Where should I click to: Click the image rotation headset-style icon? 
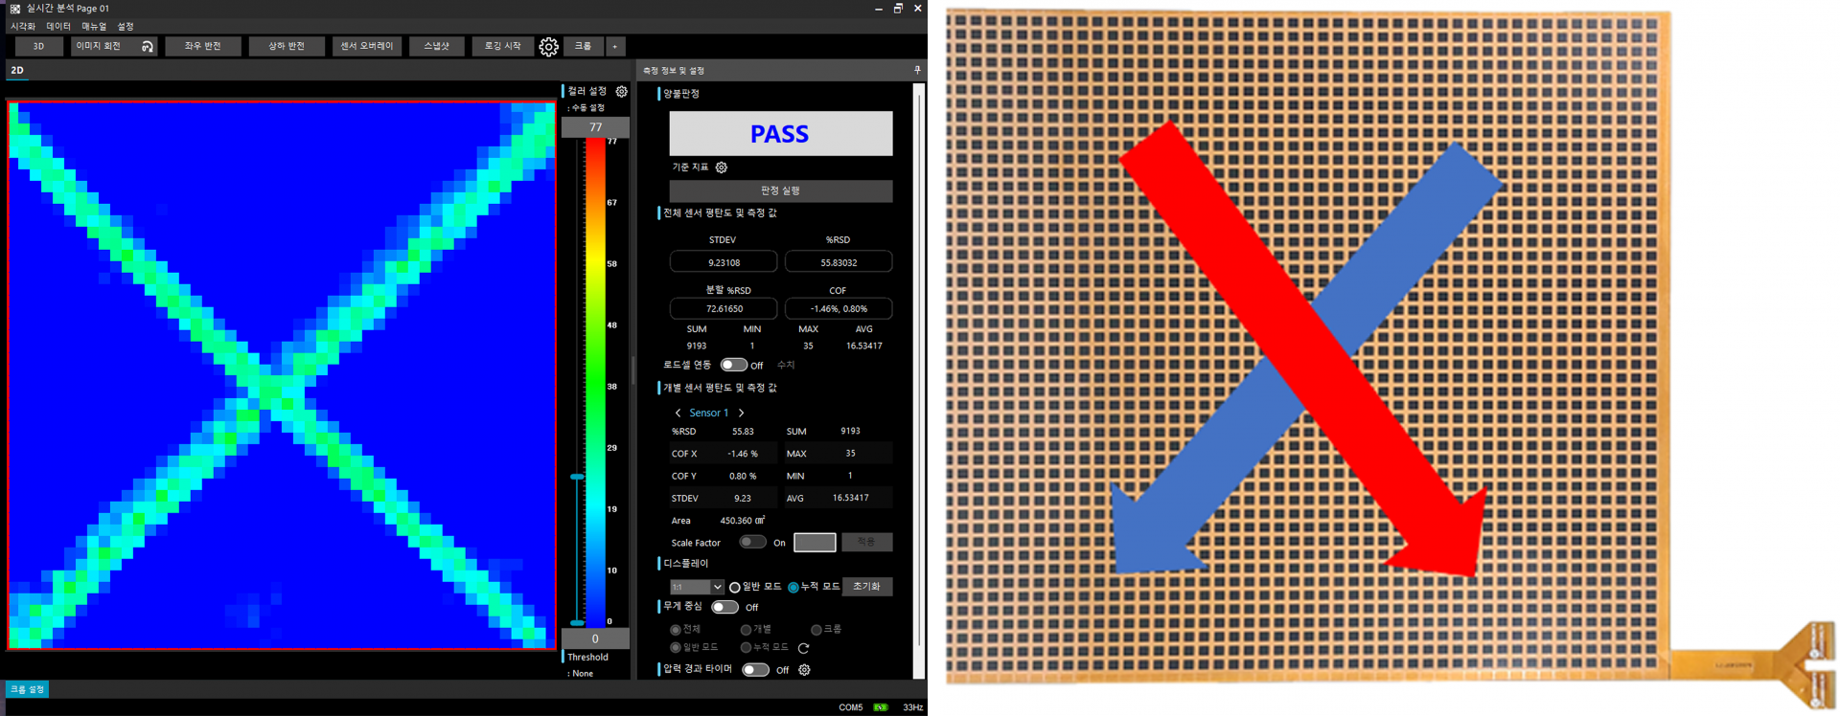(148, 46)
